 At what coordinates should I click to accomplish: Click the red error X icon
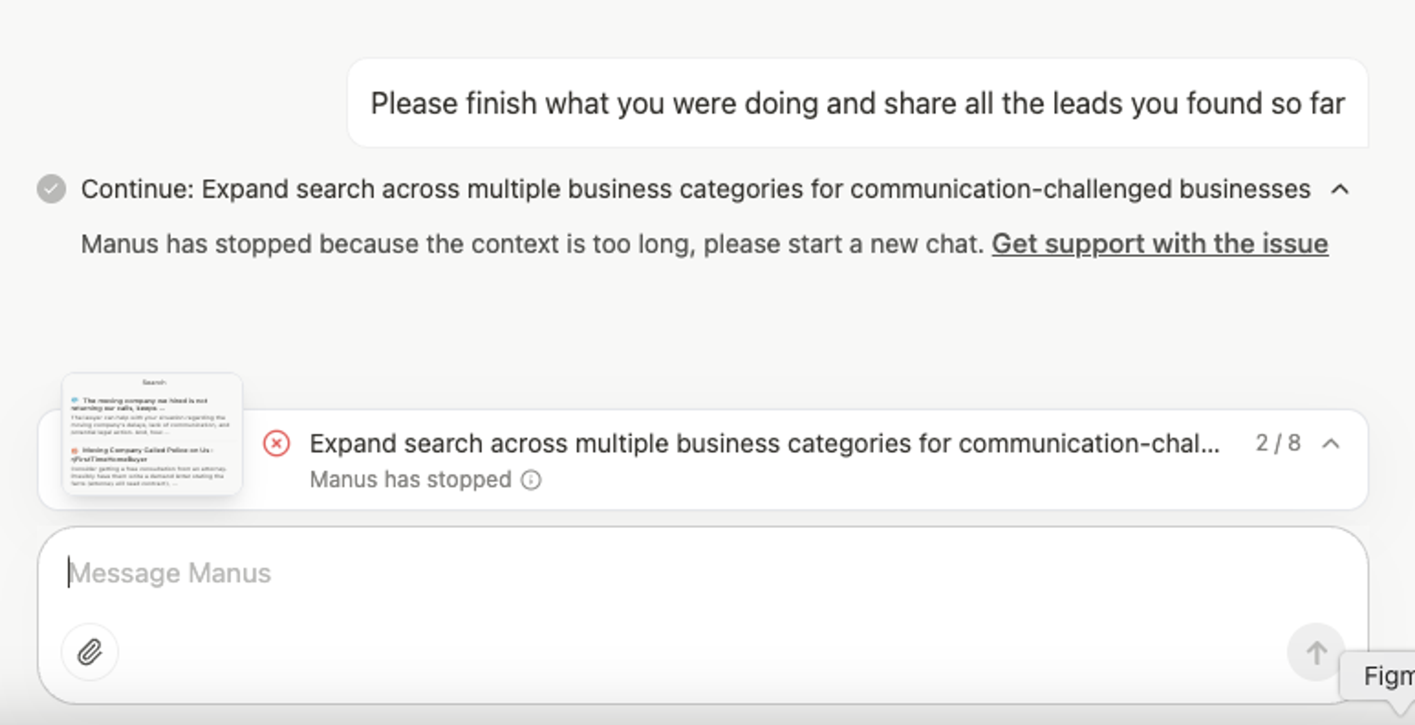276,443
